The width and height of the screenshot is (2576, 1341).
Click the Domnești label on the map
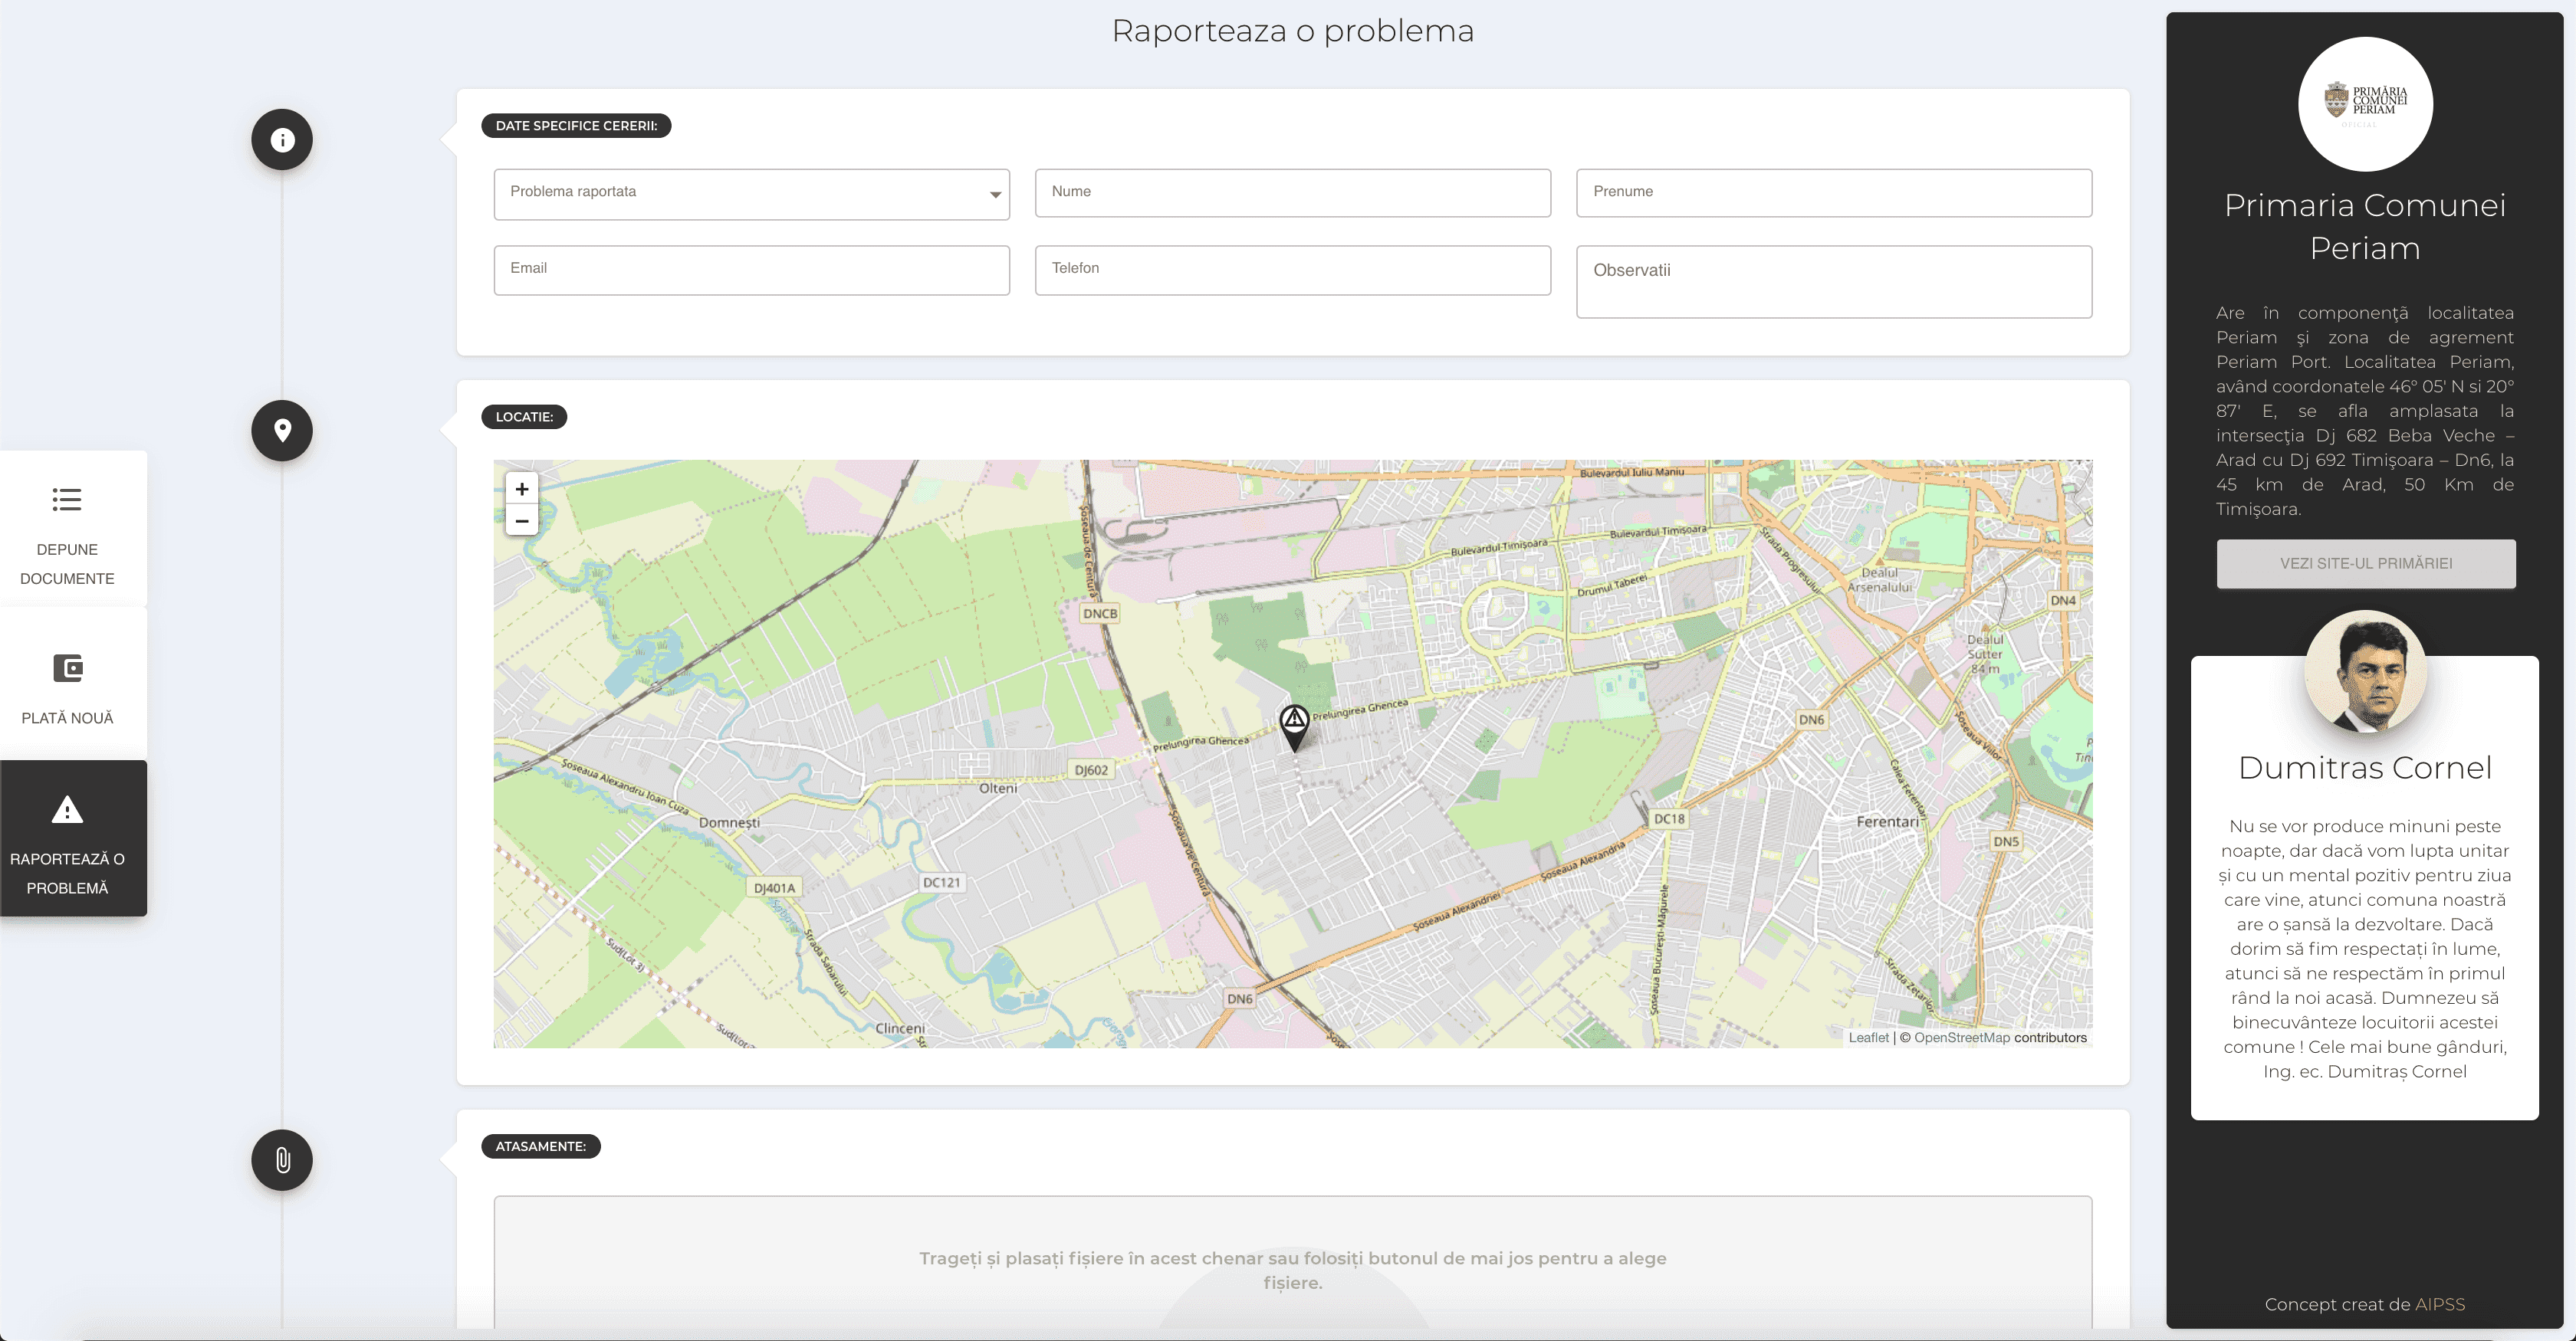pyautogui.click(x=729, y=822)
